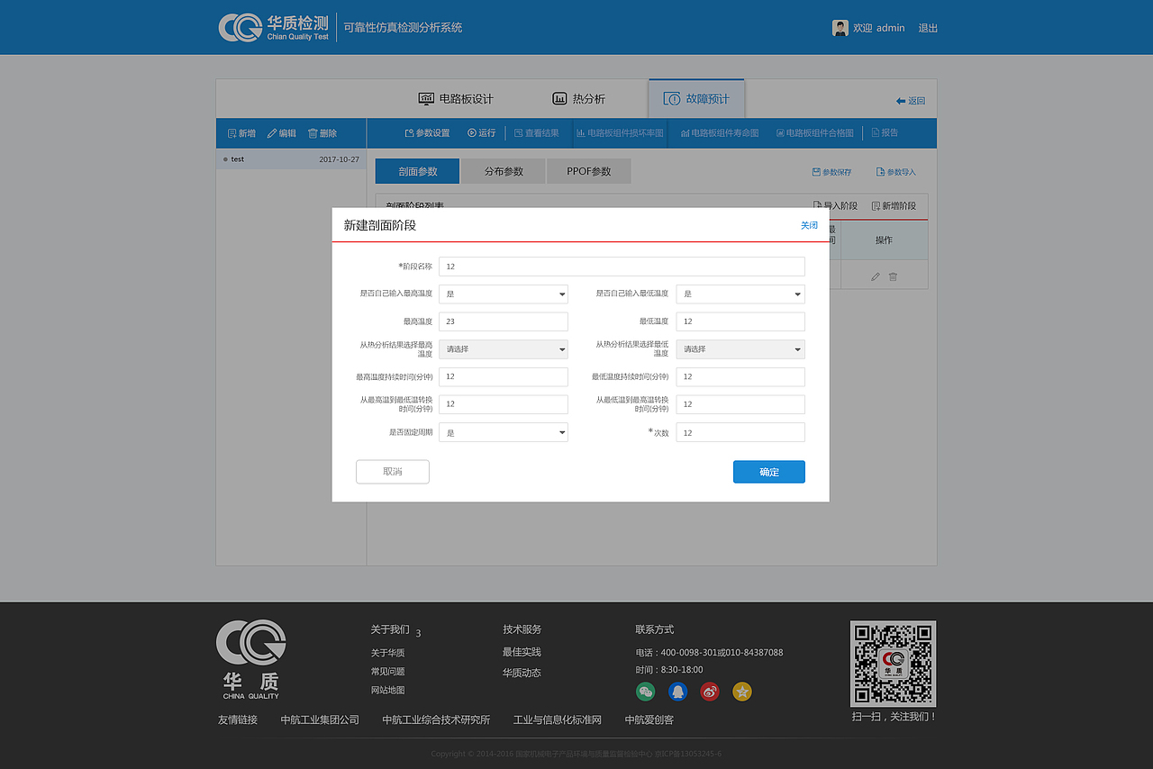This screenshot has width=1153, height=769.
Task: Select the 故障预计 tab
Action: (696, 99)
